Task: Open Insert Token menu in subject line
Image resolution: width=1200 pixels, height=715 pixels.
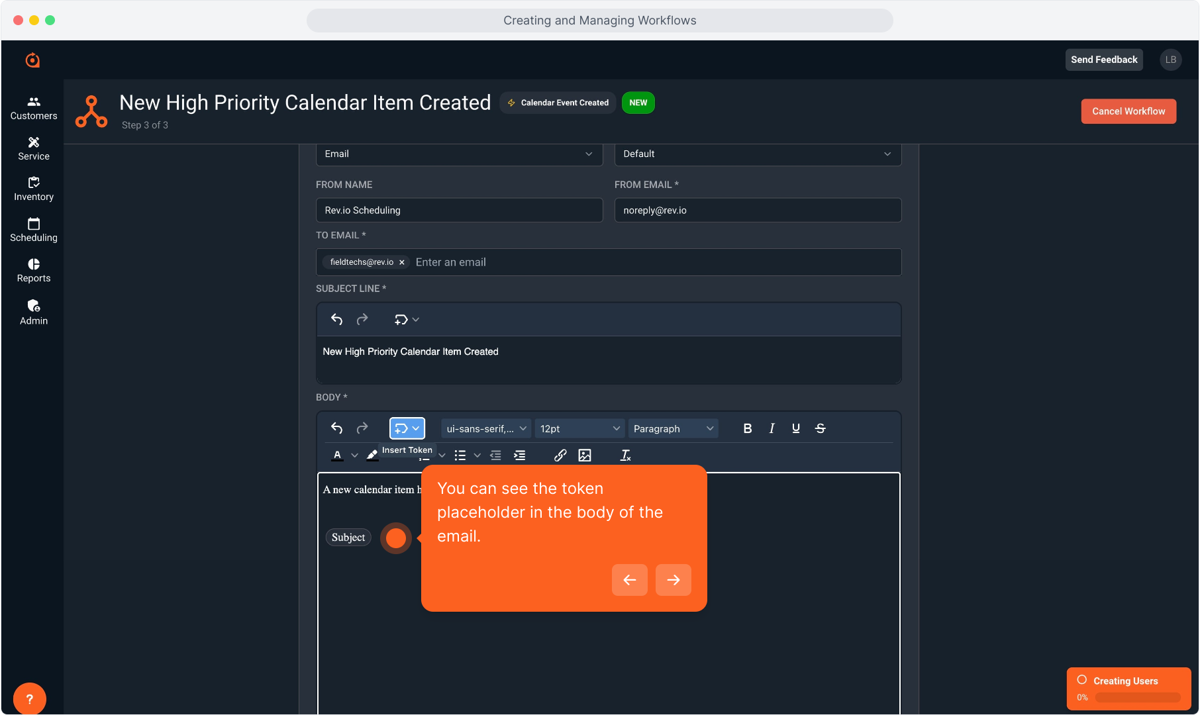Action: click(x=407, y=320)
